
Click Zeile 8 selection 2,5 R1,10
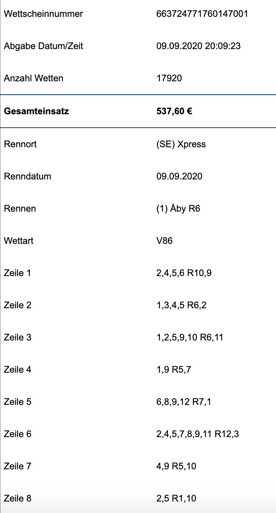point(177,499)
